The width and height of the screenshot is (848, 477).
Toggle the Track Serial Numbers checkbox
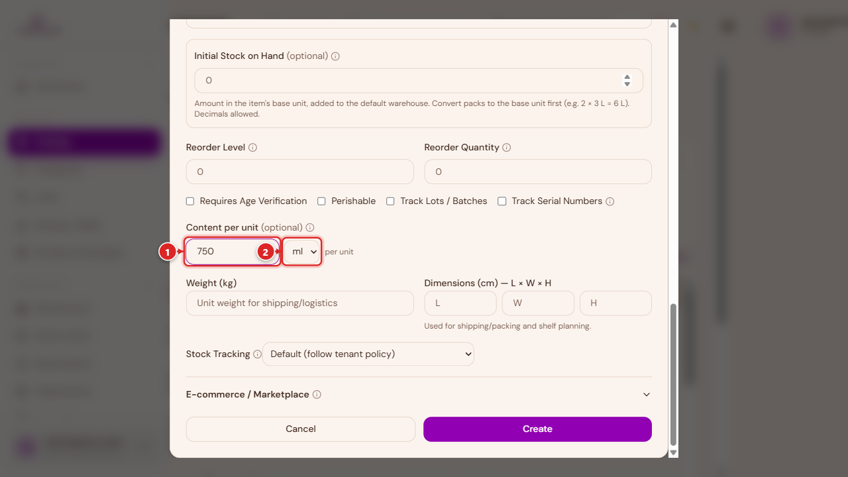(x=502, y=201)
